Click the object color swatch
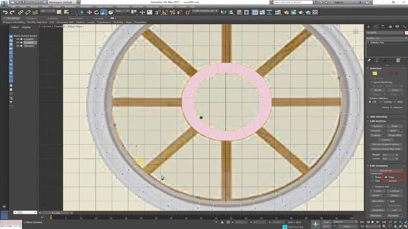Screen dimensions: 408x229 [406, 32]
